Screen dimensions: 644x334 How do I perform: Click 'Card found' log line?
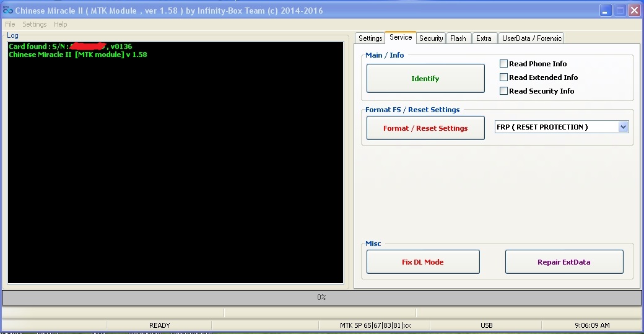pos(70,46)
